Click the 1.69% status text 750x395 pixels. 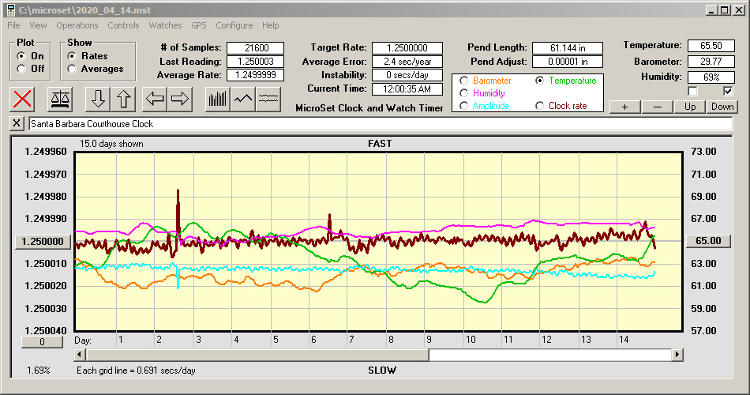point(38,370)
